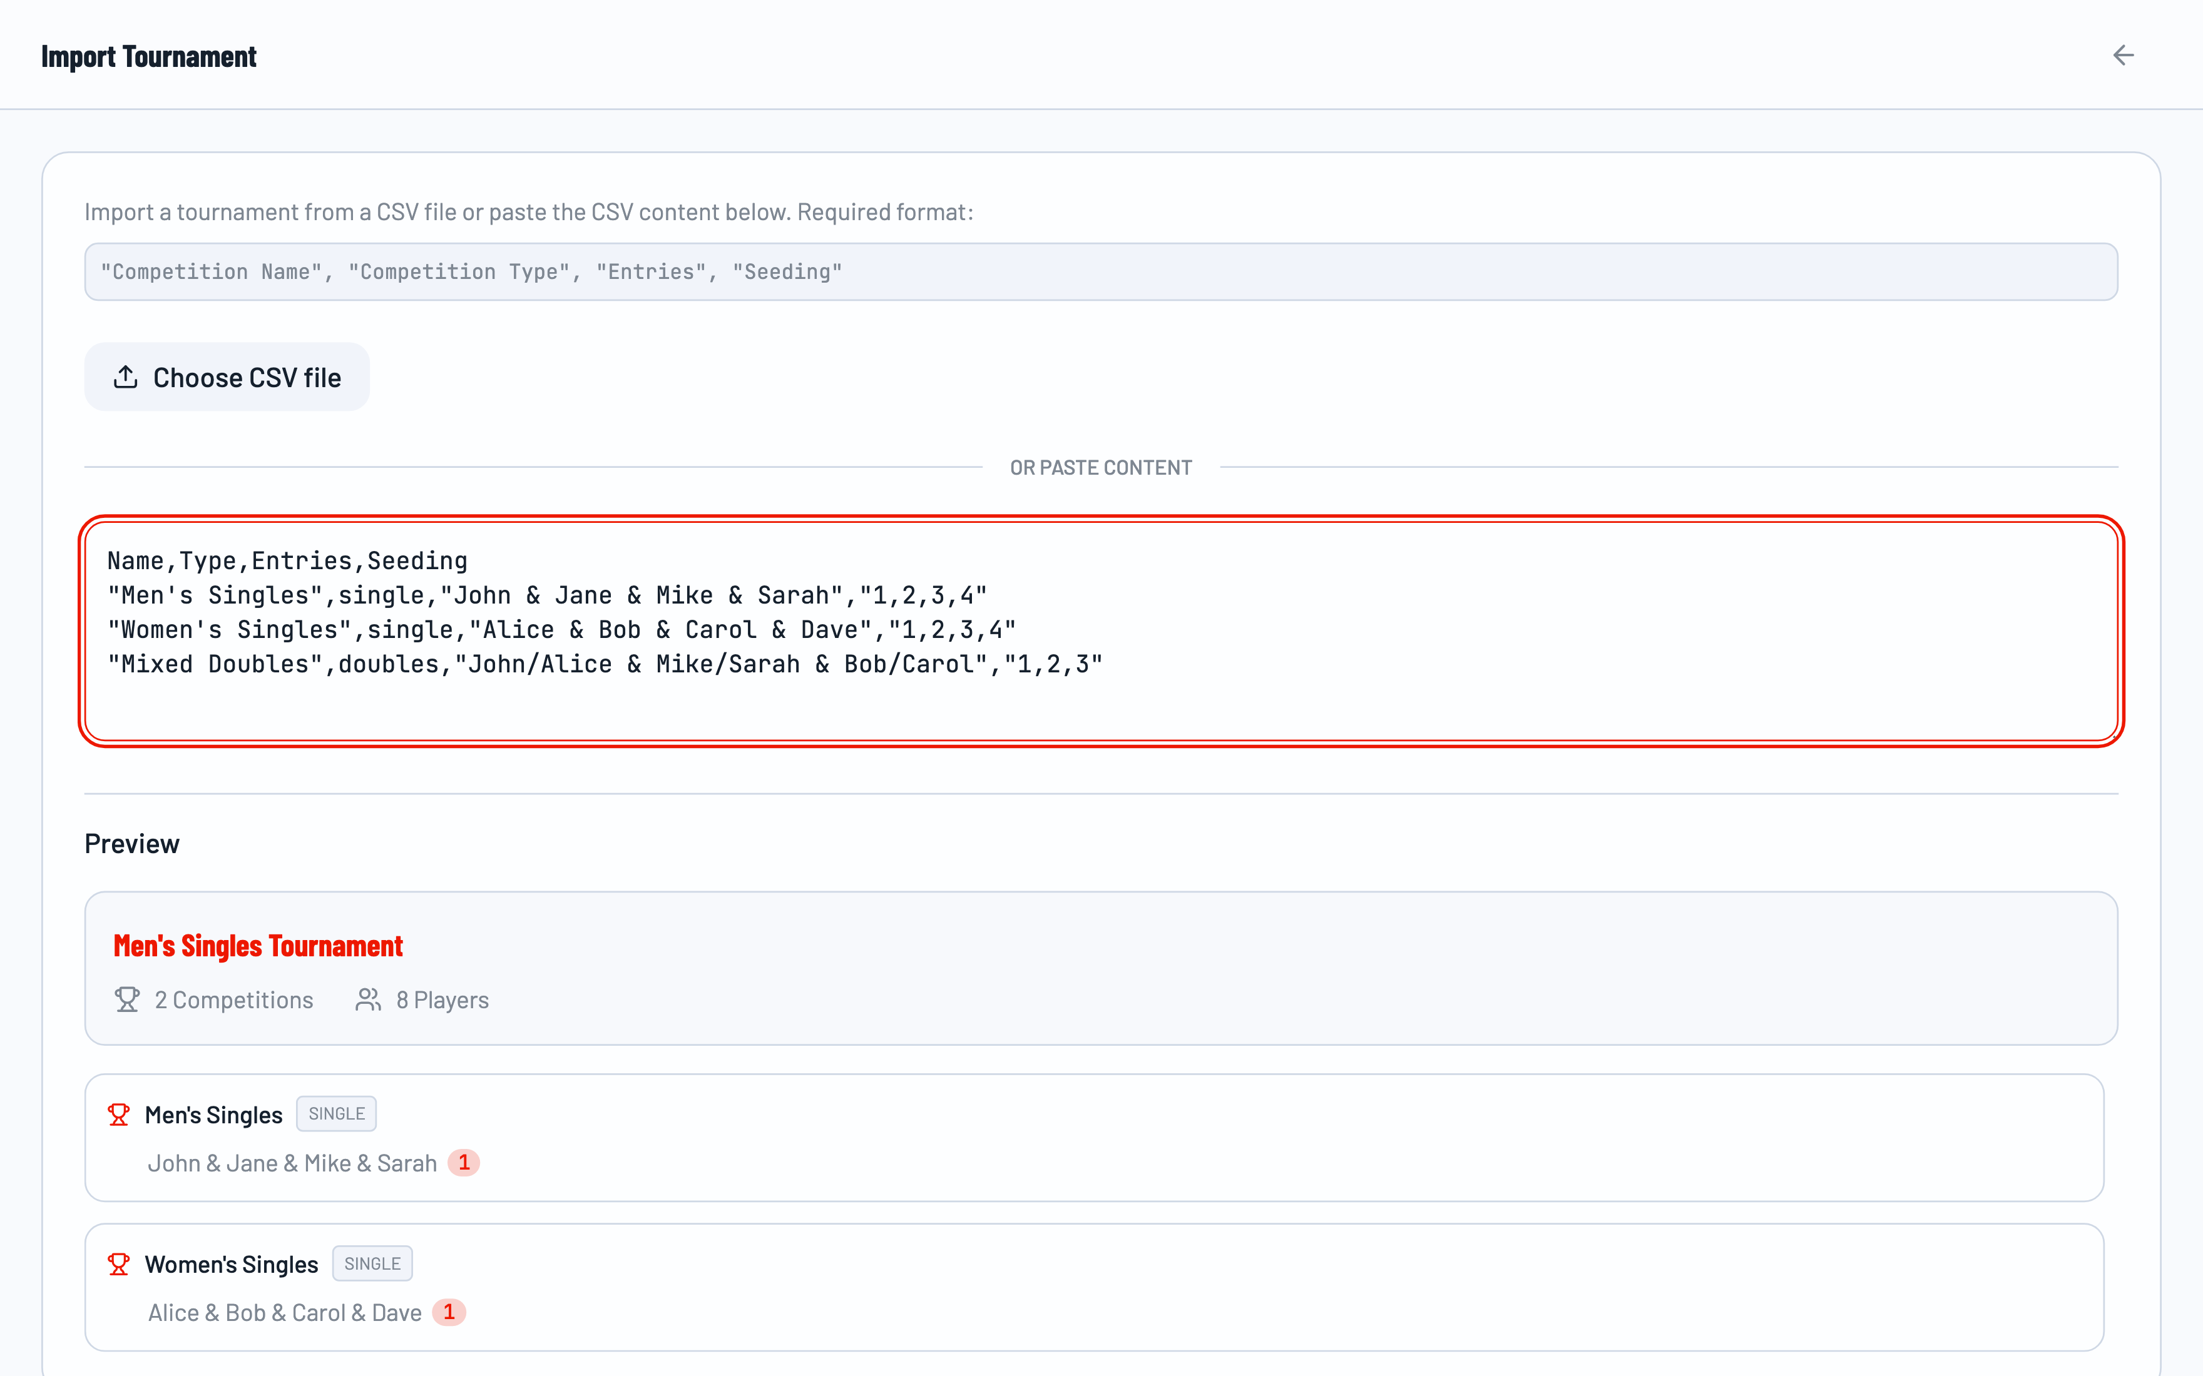Click inside the CSV paste content textarea

click(1092, 628)
